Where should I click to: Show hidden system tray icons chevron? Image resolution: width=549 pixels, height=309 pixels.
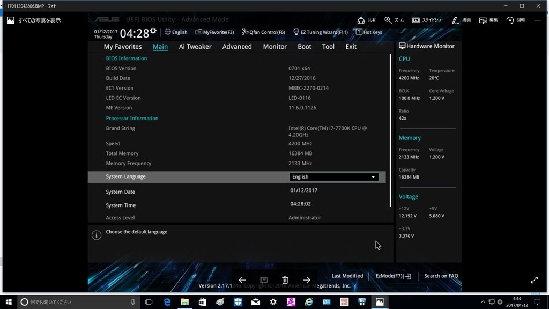(483, 302)
